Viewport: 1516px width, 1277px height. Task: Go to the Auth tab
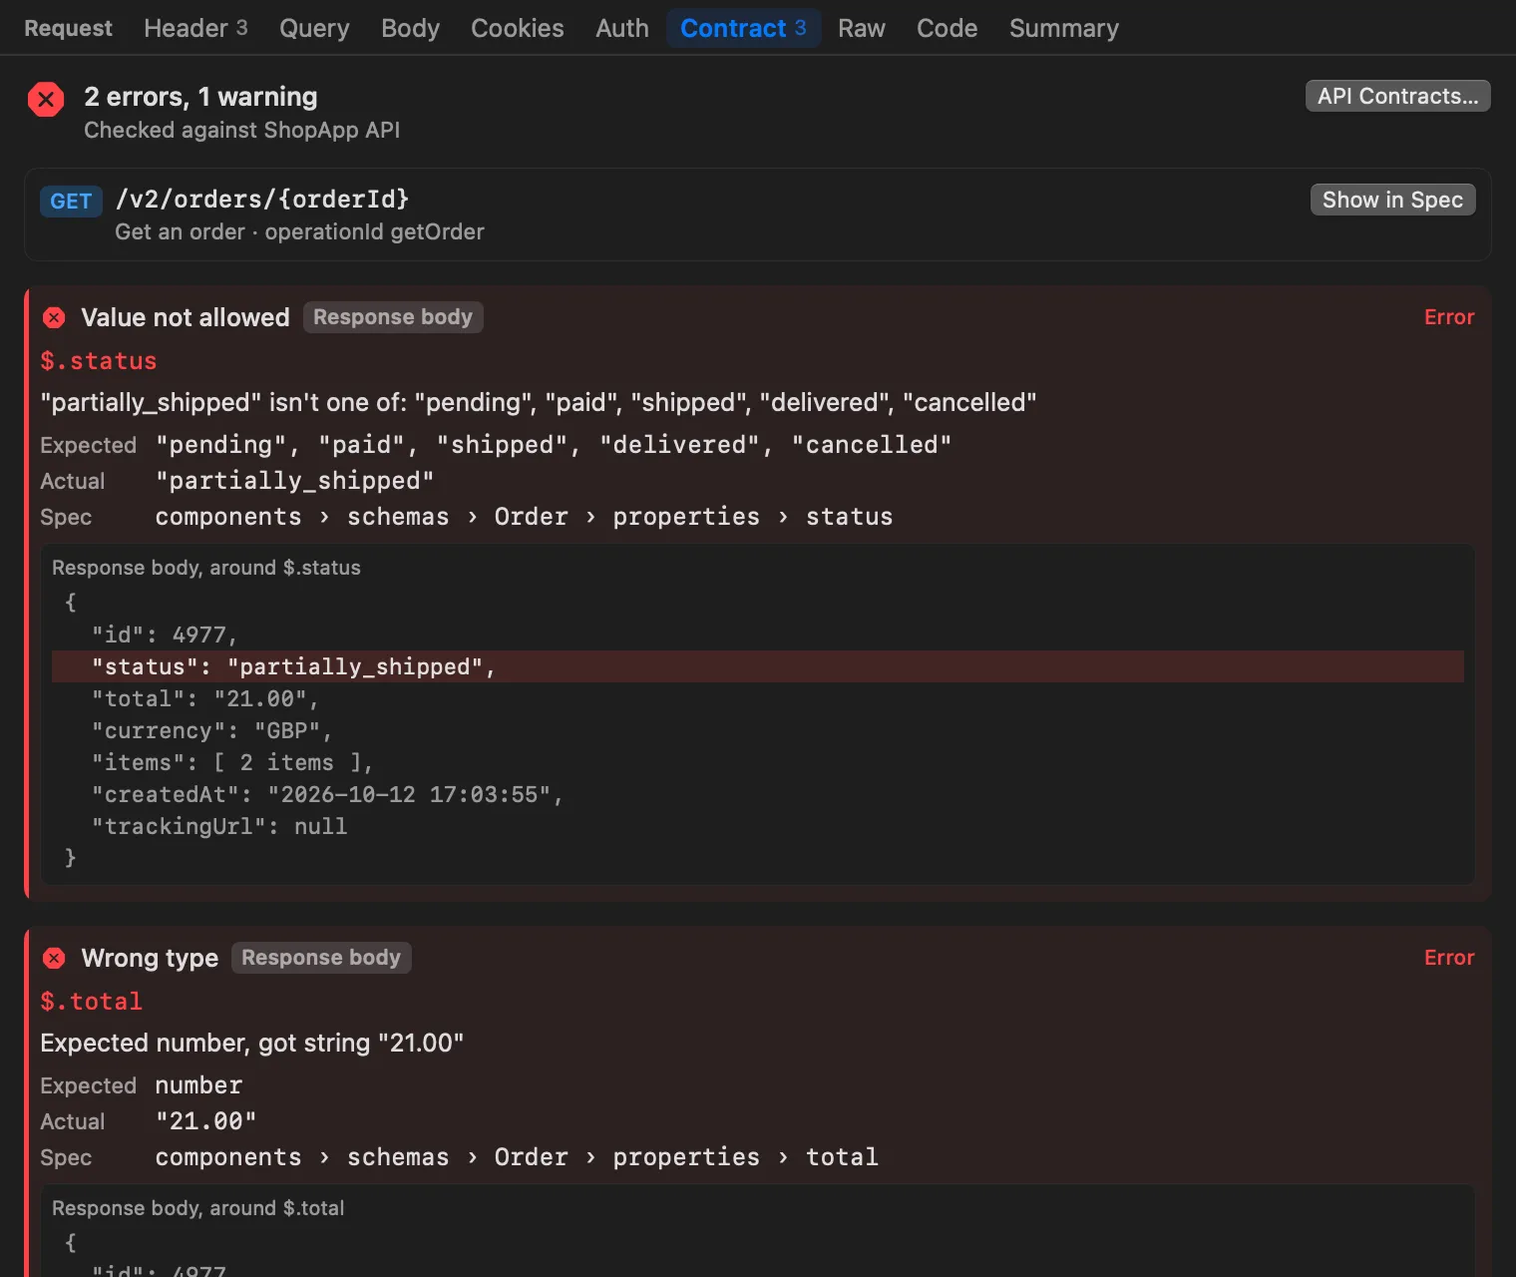[622, 28]
